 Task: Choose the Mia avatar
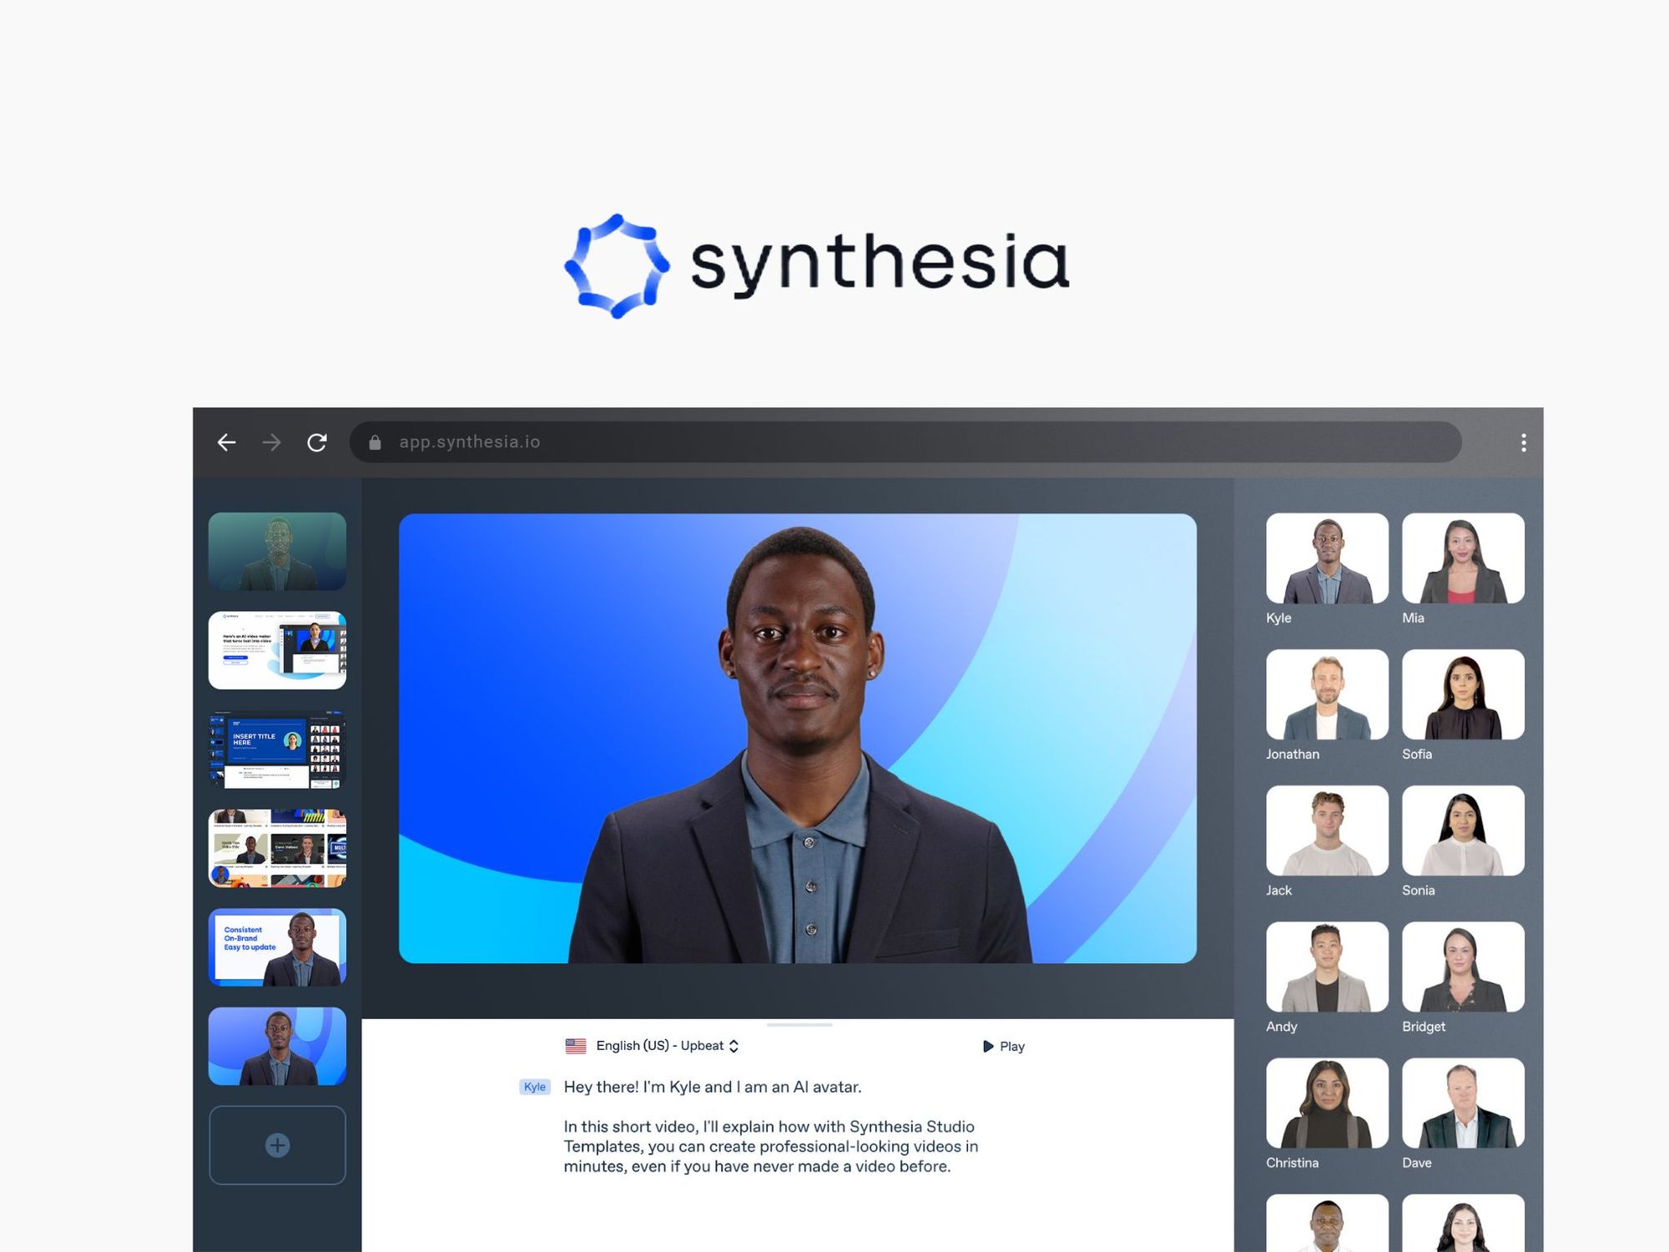1463,559
